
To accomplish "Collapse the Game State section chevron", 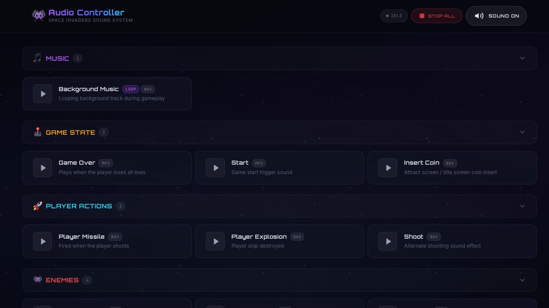I will [x=522, y=132].
